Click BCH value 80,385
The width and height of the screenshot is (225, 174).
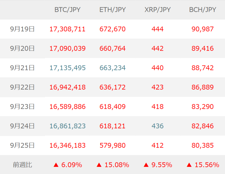pyautogui.click(x=202, y=146)
